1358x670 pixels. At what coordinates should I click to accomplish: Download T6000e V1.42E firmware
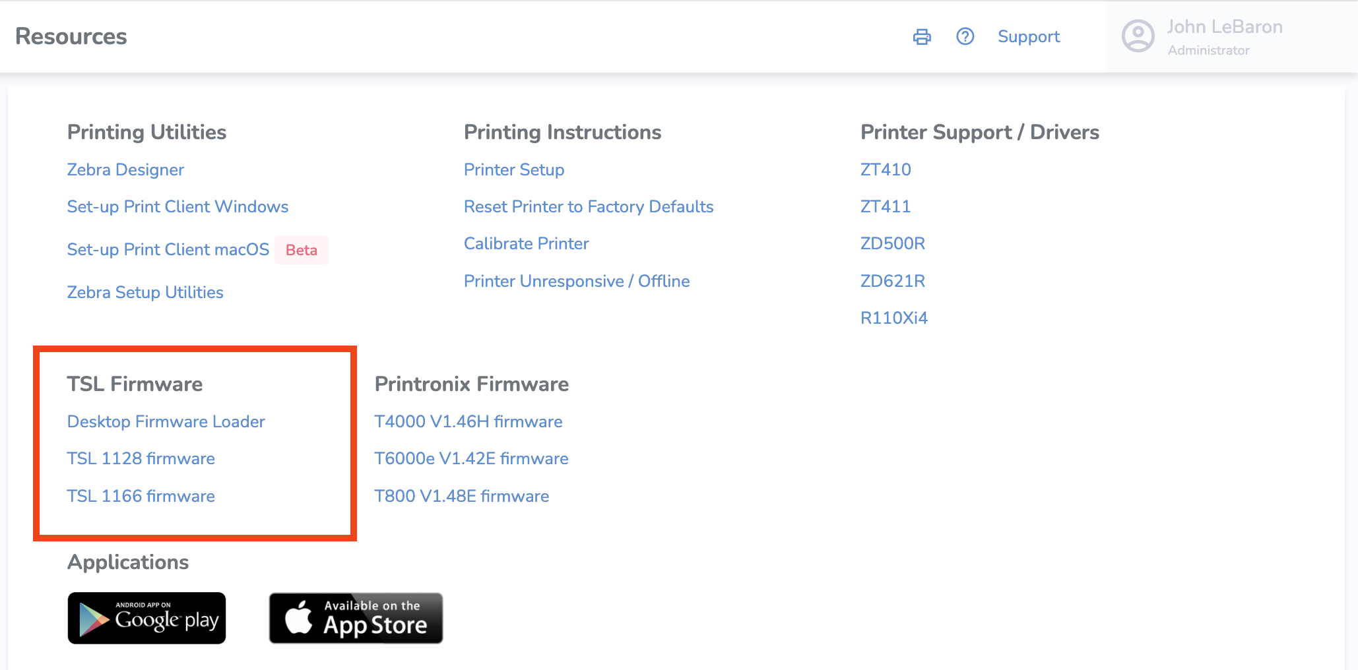tap(470, 458)
